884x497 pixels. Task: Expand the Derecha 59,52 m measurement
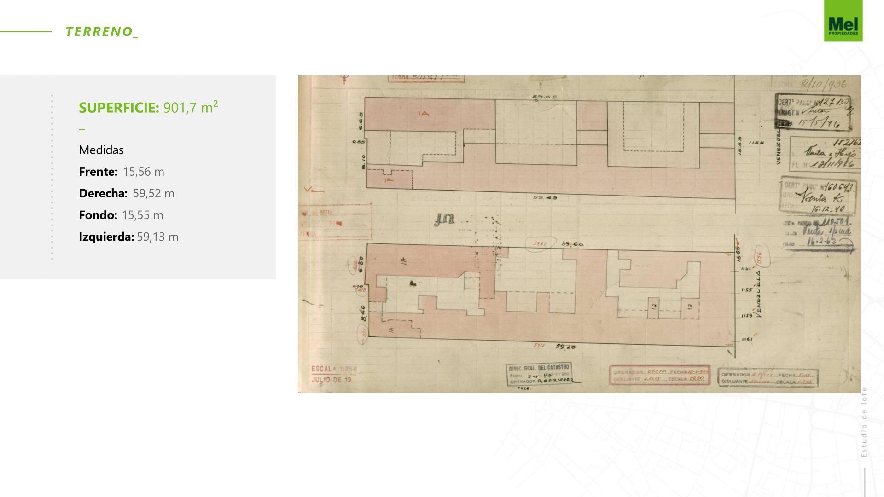tap(127, 193)
